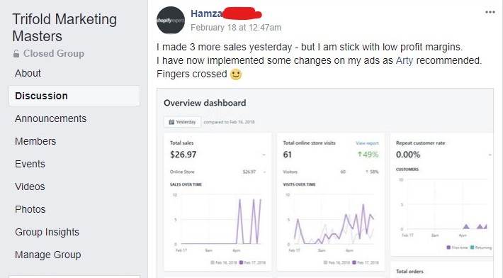Click the Arty mention link
This screenshot has height=278, width=503.
pos(405,60)
